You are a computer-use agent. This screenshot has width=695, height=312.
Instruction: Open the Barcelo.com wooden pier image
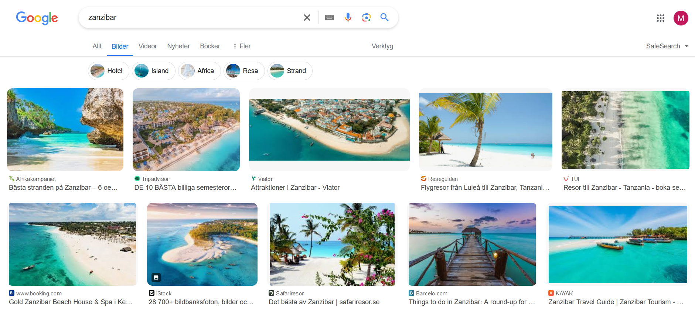coord(472,244)
